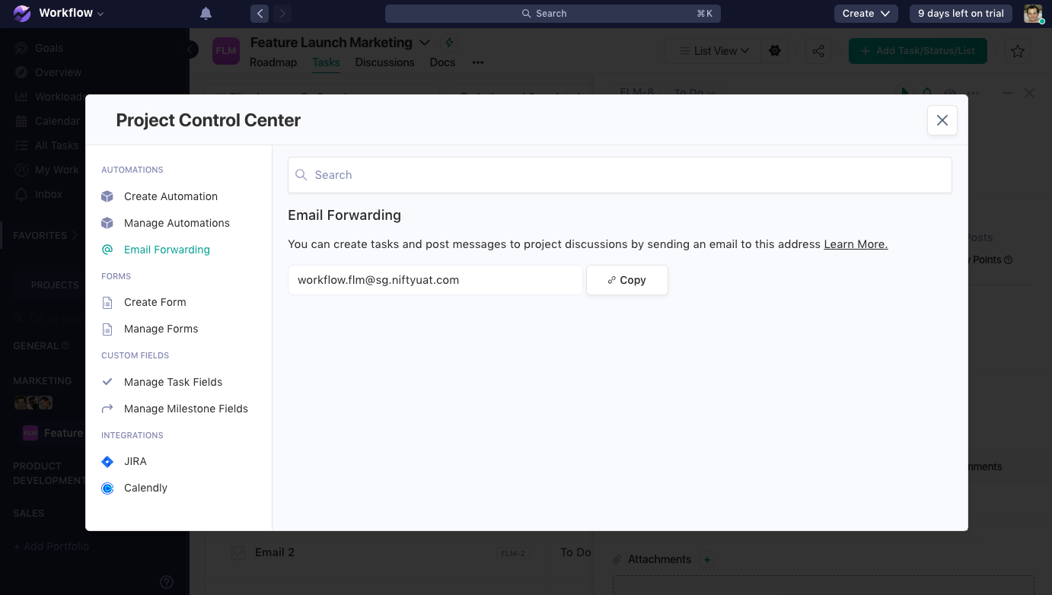This screenshot has height=595, width=1052.
Task: Click the forwarding email address field
Action: [435, 280]
